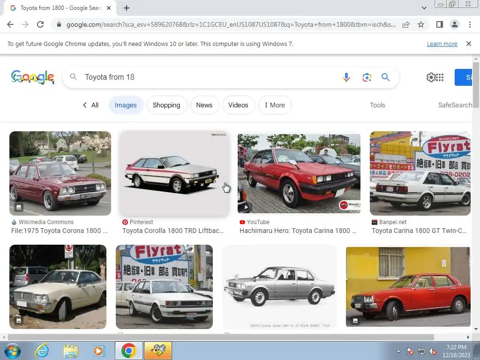Image resolution: width=480 pixels, height=360 pixels.
Task: Launch Internet Explorer from taskbar
Action: 42,351
